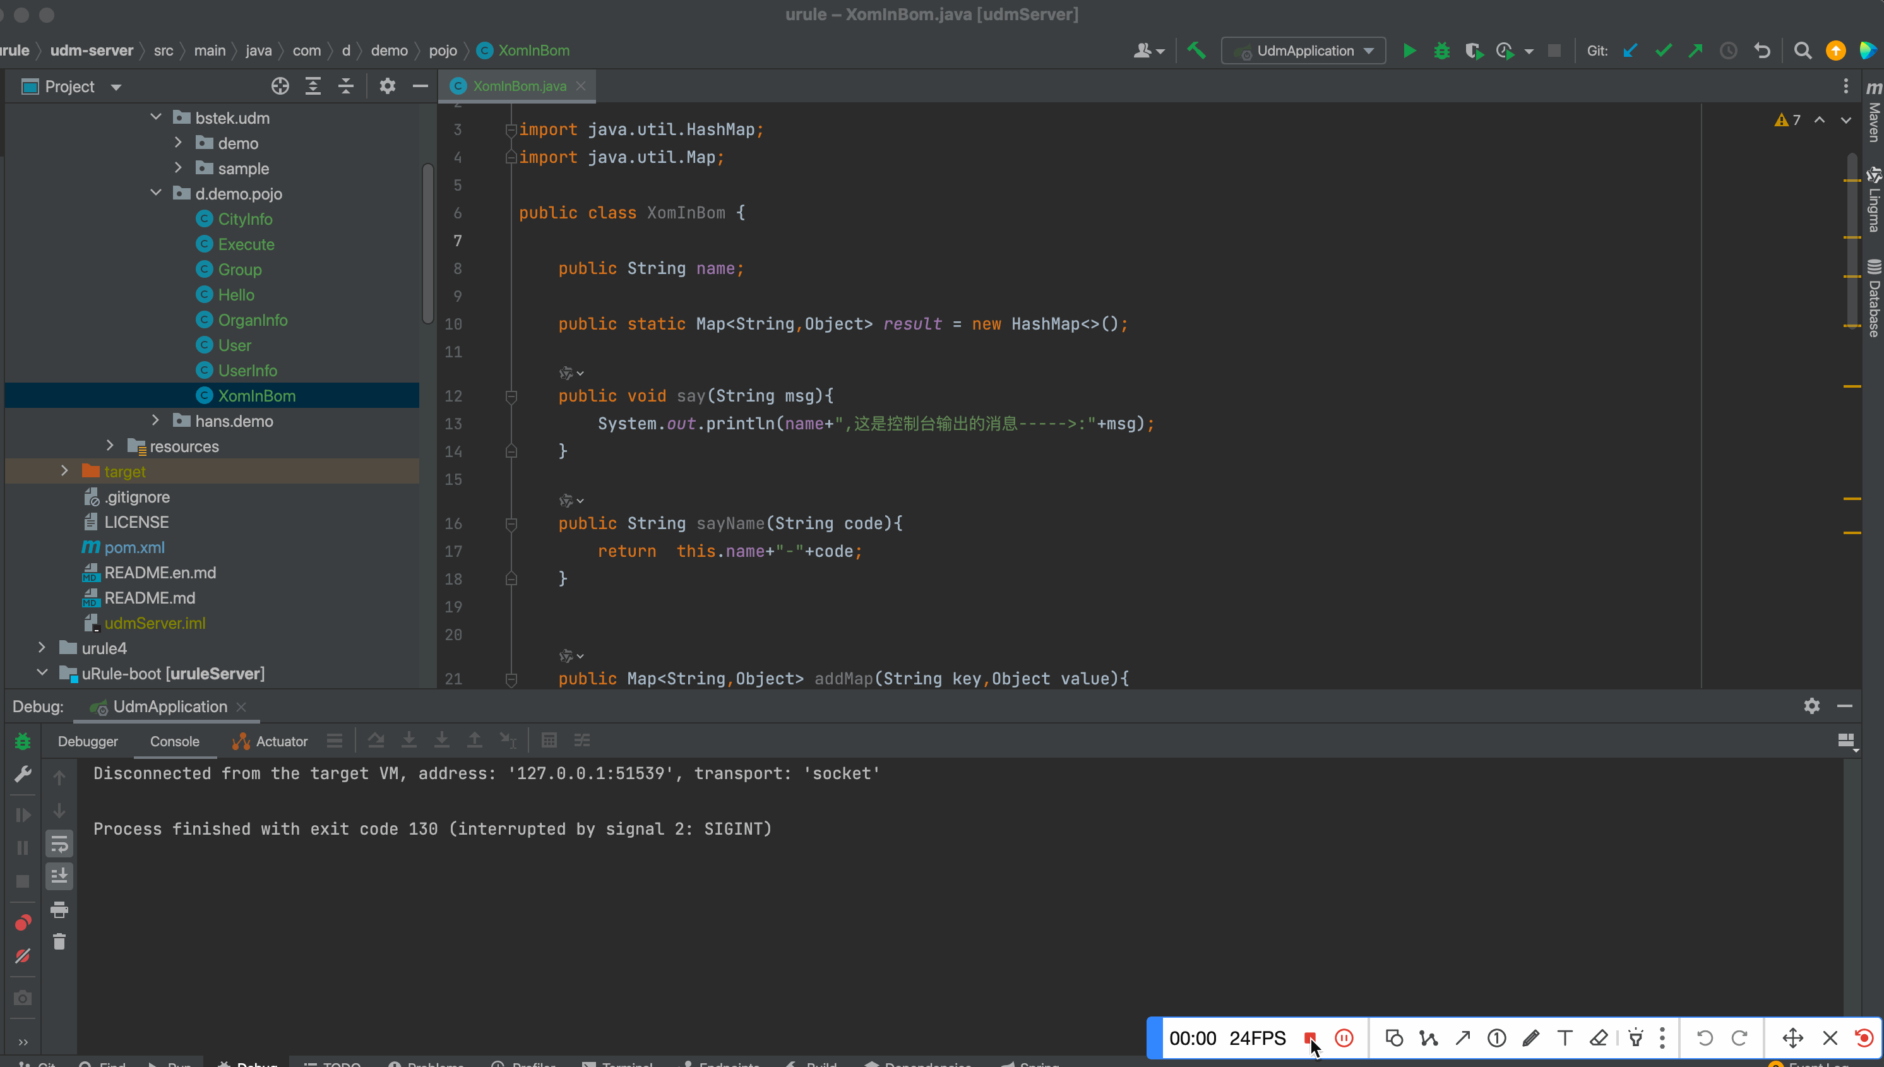
Task: Clear console with trash icon
Action: (59, 942)
